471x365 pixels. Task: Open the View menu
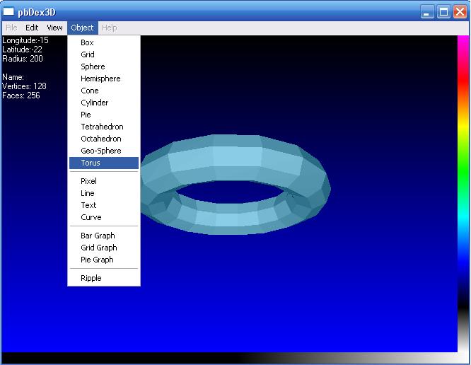(x=54, y=28)
